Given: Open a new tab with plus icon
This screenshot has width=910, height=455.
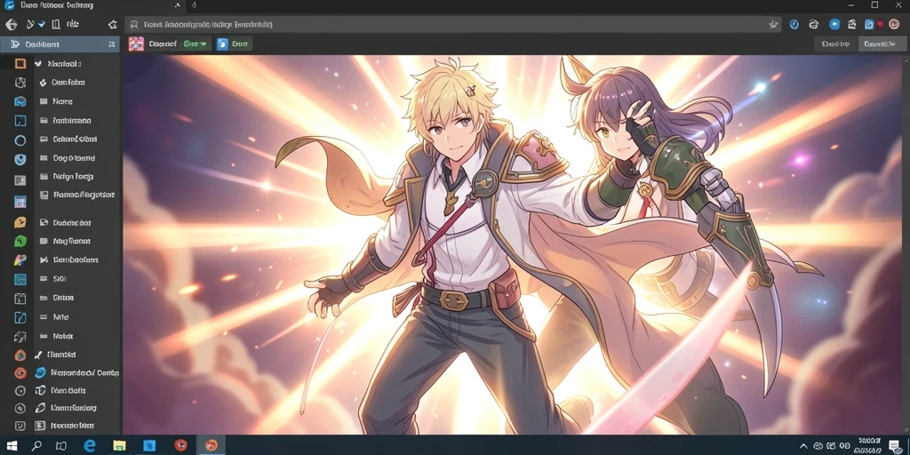Looking at the screenshot, I should pyautogui.click(x=194, y=5).
